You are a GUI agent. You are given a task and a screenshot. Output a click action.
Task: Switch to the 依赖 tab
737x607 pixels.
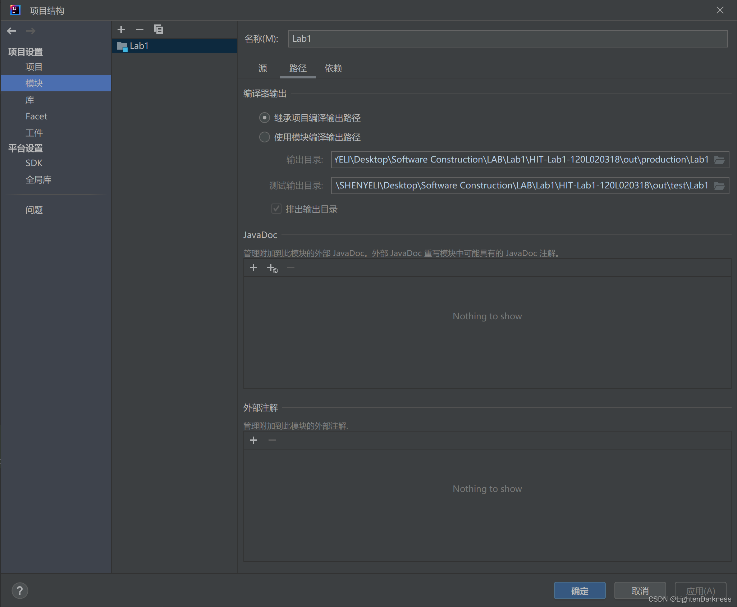click(x=333, y=68)
